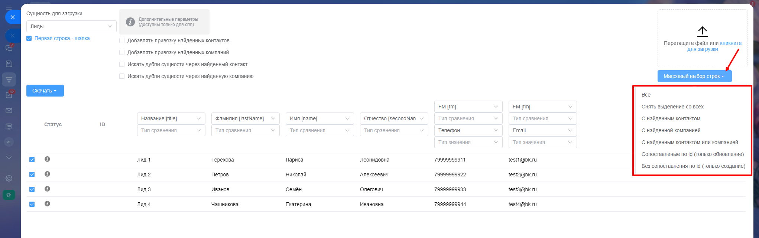Click the info icon for additional parameters

pyautogui.click(x=130, y=22)
